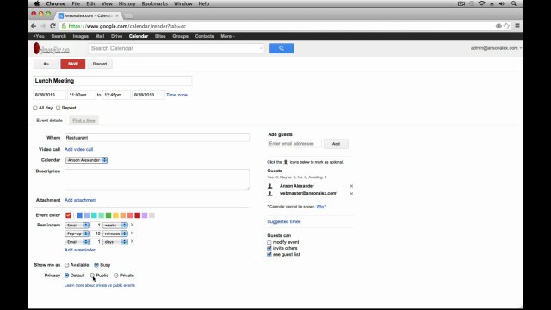Viewport: 551px width, 310px height.
Task: Open third reminder's Email type dropdown
Action: [x=77, y=242]
